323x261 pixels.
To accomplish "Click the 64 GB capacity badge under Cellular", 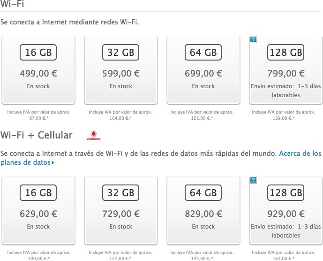I will click(x=203, y=193).
